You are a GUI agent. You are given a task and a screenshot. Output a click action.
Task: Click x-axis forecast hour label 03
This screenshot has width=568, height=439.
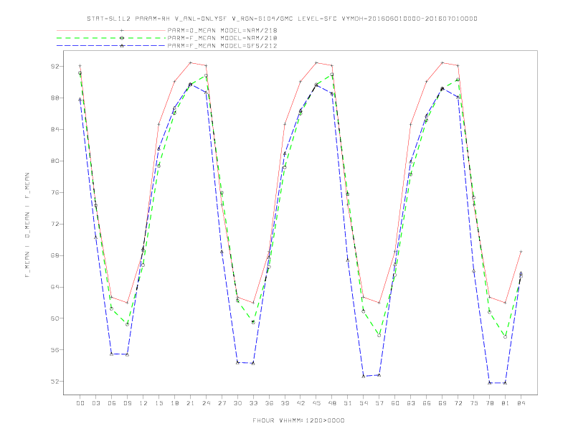coord(95,403)
